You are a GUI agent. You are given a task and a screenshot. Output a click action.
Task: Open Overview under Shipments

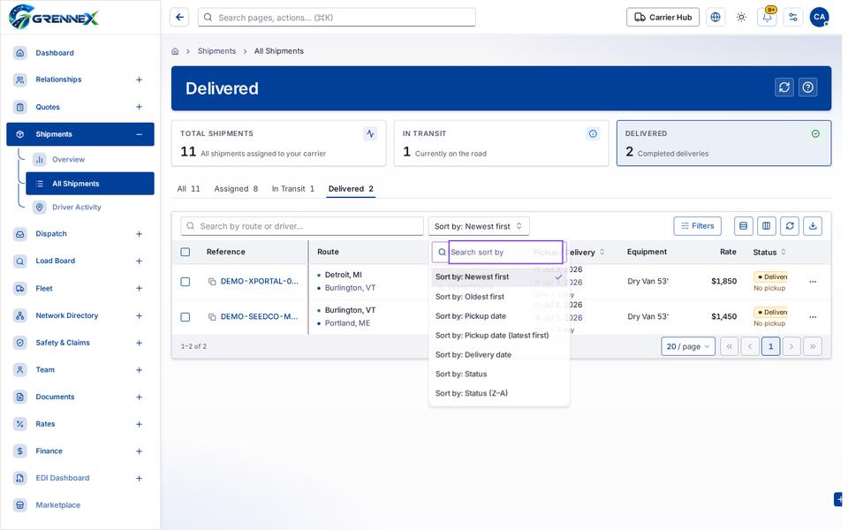click(x=68, y=160)
